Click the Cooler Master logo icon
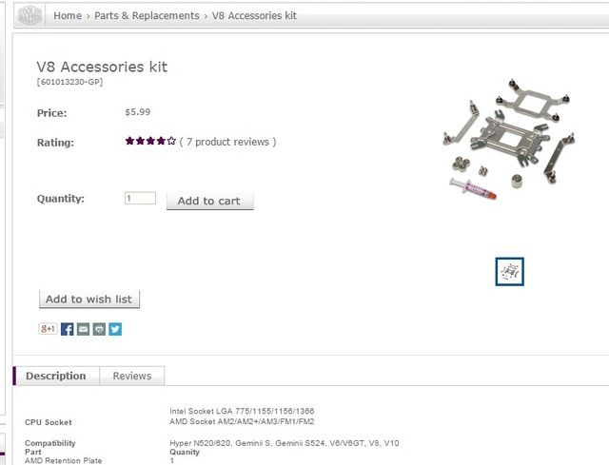 [29, 16]
